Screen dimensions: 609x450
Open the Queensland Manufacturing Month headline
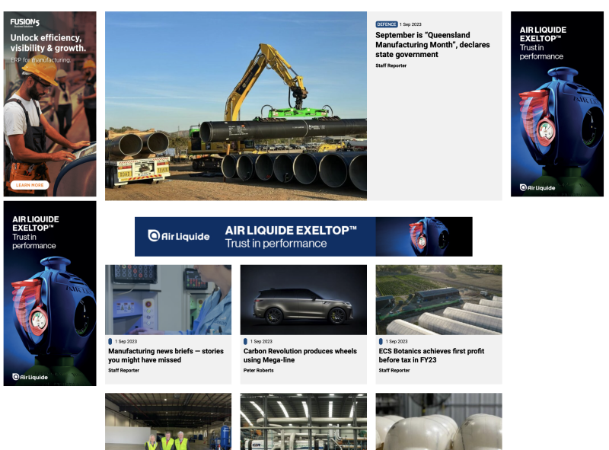click(x=432, y=45)
